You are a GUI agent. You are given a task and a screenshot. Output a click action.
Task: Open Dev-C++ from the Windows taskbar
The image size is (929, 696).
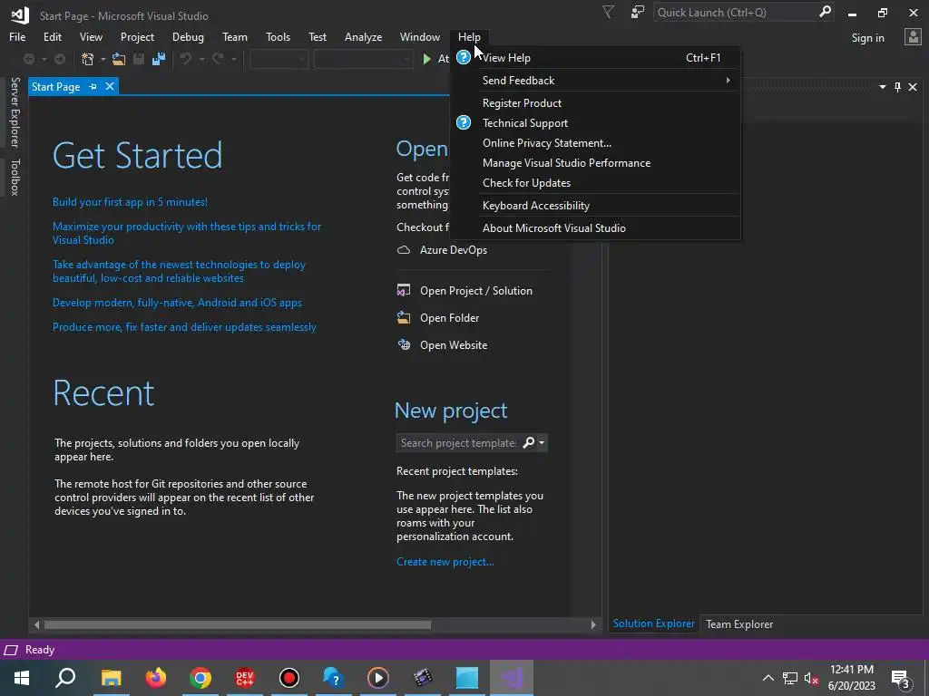(245, 678)
